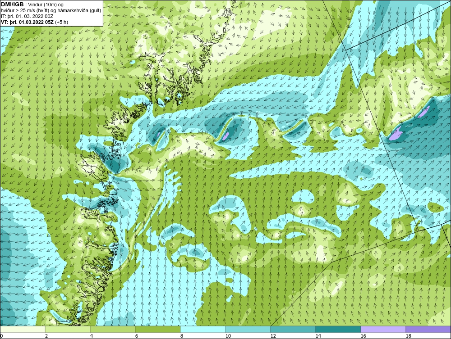Click the 'IT: þri. 01. 03. 2022 00Z' line
The height and width of the screenshot is (339, 451).
27,16
